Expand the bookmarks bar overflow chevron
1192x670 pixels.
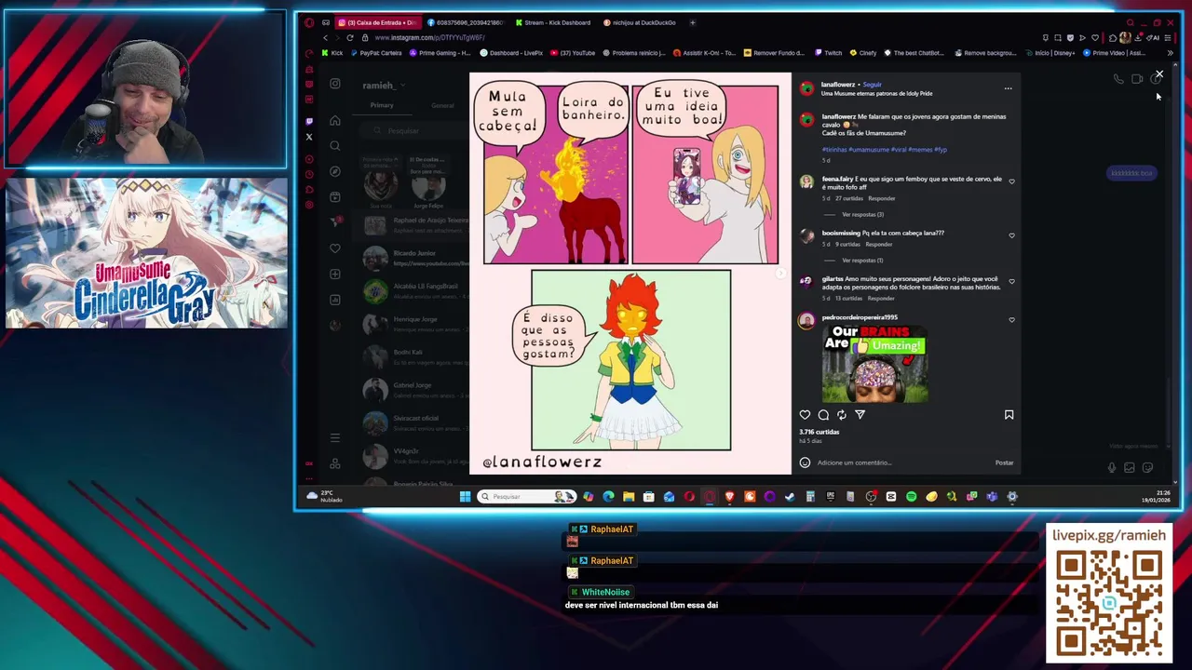1170,53
